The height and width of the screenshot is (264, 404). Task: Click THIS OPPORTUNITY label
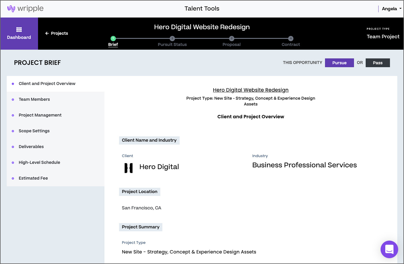point(302,63)
